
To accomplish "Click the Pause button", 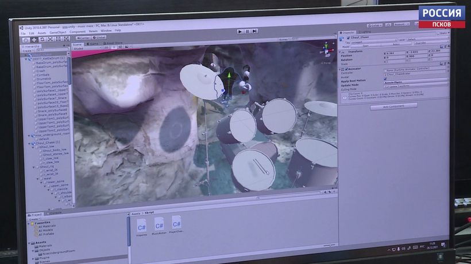I will tap(247, 31).
